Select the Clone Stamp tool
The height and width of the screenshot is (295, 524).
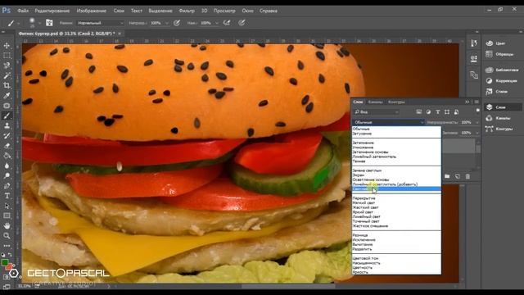coord(7,125)
